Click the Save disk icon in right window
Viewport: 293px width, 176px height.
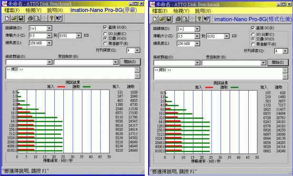[x=169, y=19]
